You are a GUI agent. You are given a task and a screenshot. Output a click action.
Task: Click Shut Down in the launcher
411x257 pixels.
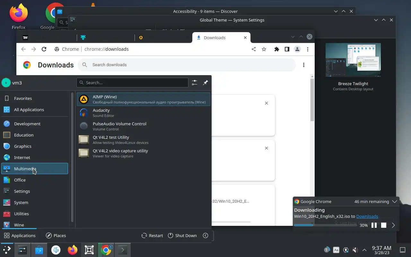tap(182, 235)
